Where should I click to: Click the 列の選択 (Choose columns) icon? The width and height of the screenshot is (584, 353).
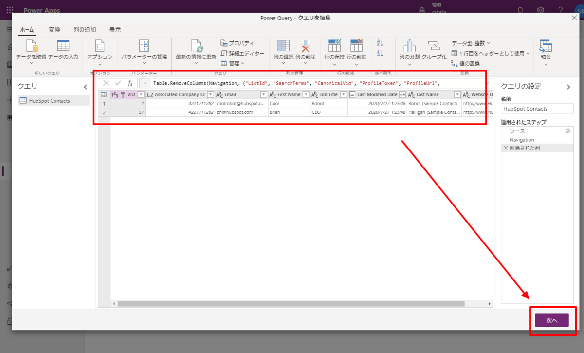283,46
